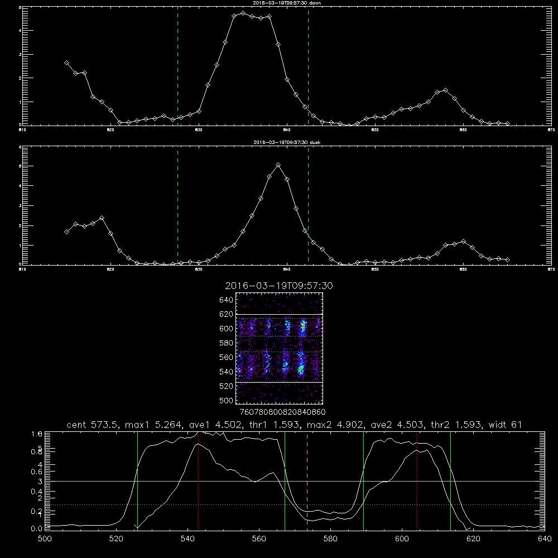Click the '810' x-axis label of the dusk plot
This screenshot has width=558, height=558.
pos(22,270)
